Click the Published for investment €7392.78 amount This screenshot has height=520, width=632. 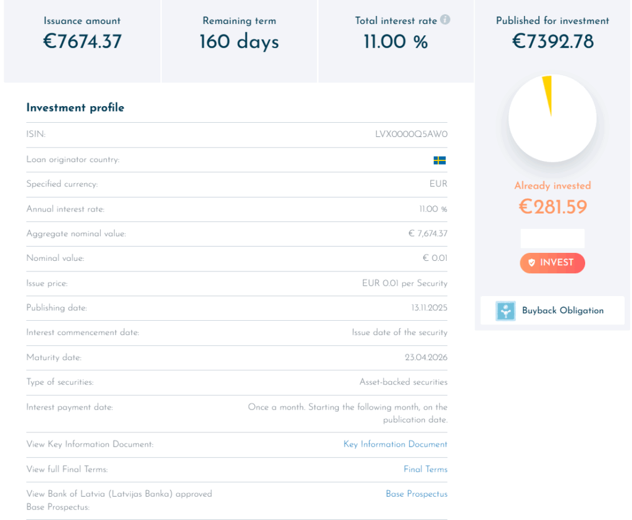(x=552, y=41)
